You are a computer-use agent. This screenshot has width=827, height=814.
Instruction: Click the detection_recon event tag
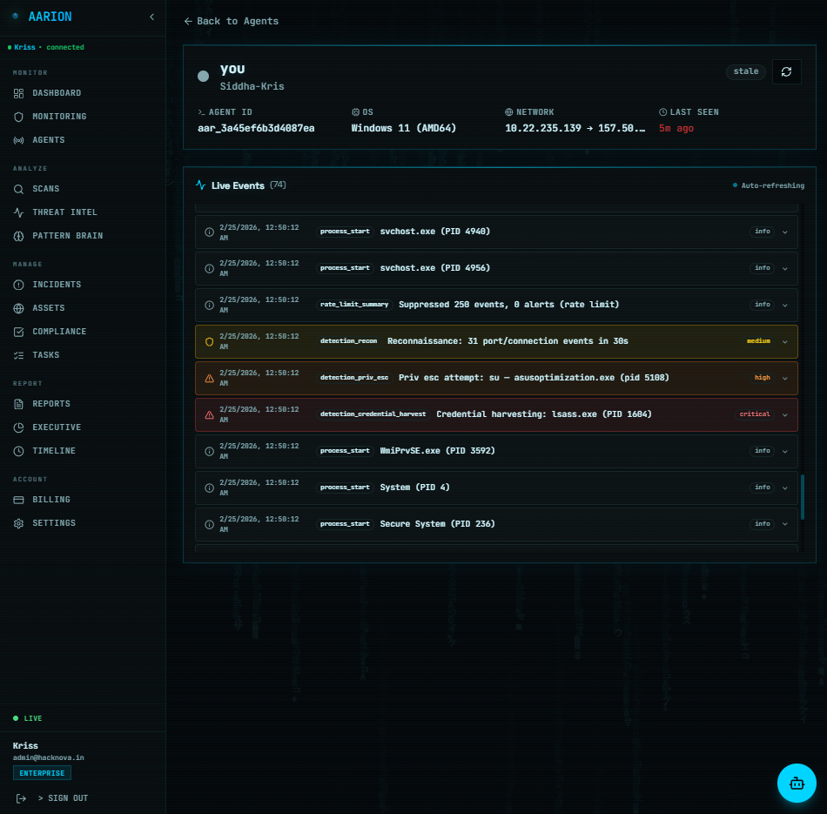click(x=348, y=341)
